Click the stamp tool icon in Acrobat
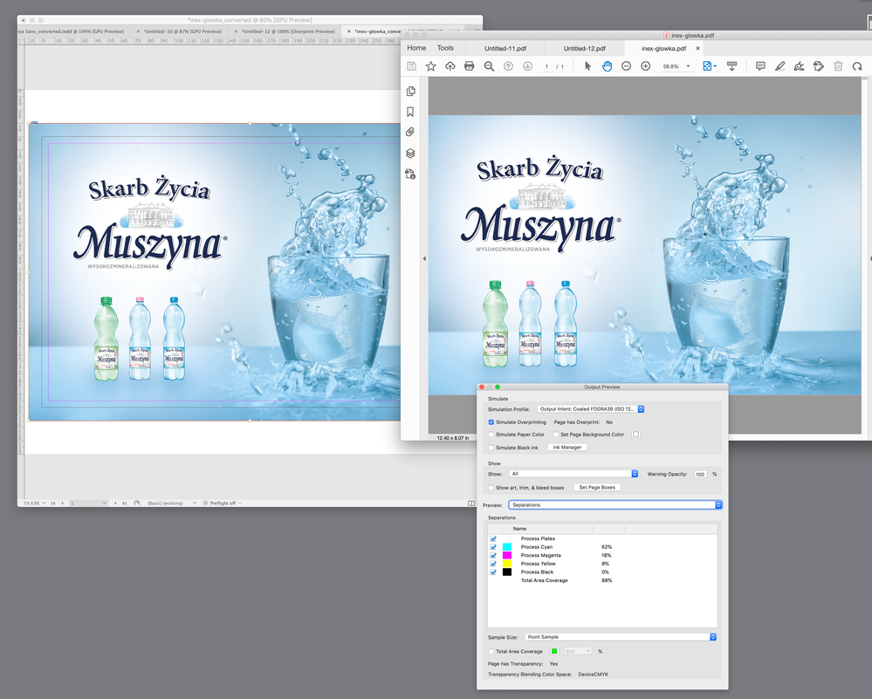Screen dimensions: 872x699 (819, 66)
